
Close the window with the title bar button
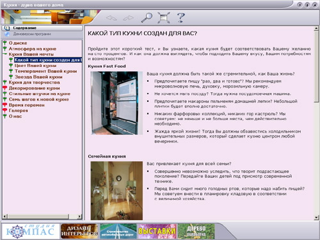pyautogui.click(x=315, y=5)
